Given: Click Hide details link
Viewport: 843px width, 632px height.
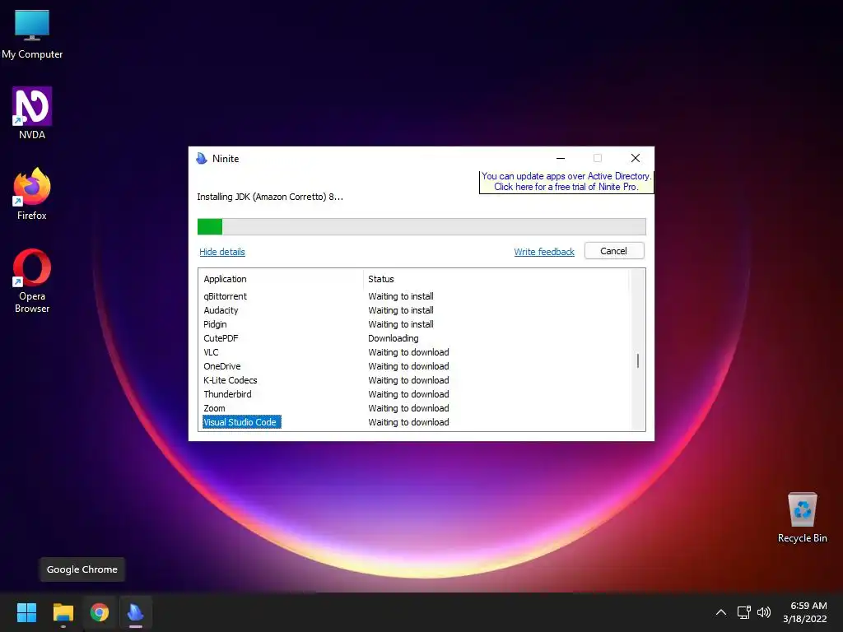Looking at the screenshot, I should click(x=222, y=252).
